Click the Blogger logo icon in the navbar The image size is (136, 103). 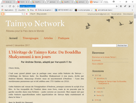(3, 14)
